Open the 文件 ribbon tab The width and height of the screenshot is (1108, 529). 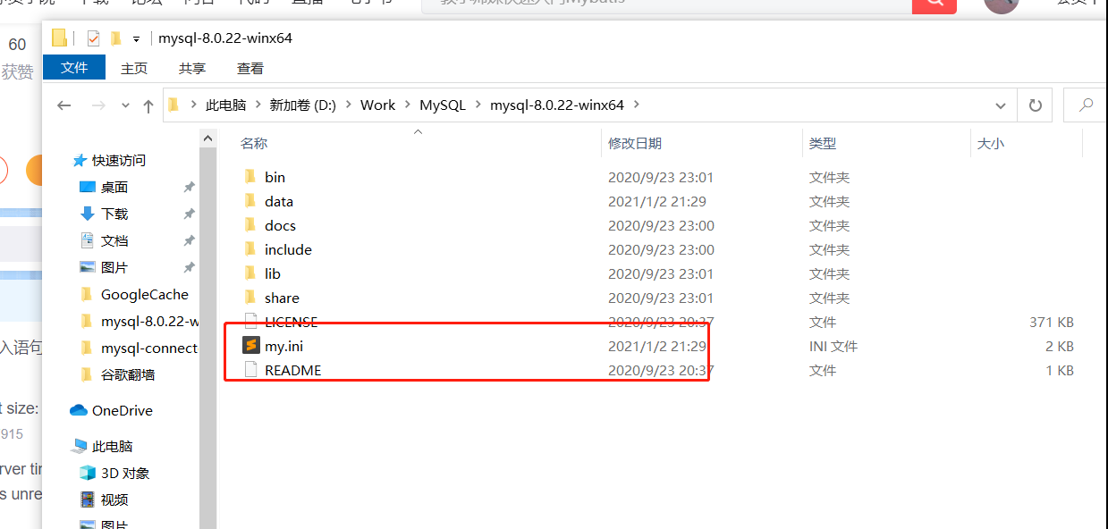pyautogui.click(x=74, y=68)
